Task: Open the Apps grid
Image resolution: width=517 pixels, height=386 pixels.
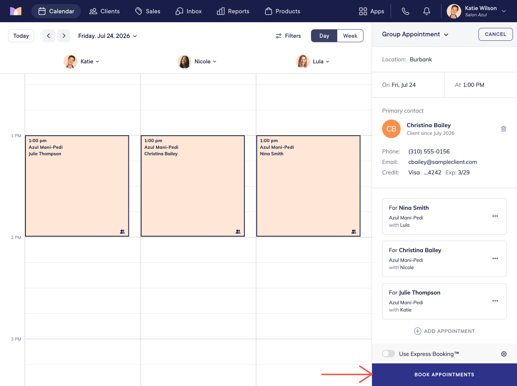Action: click(x=372, y=11)
